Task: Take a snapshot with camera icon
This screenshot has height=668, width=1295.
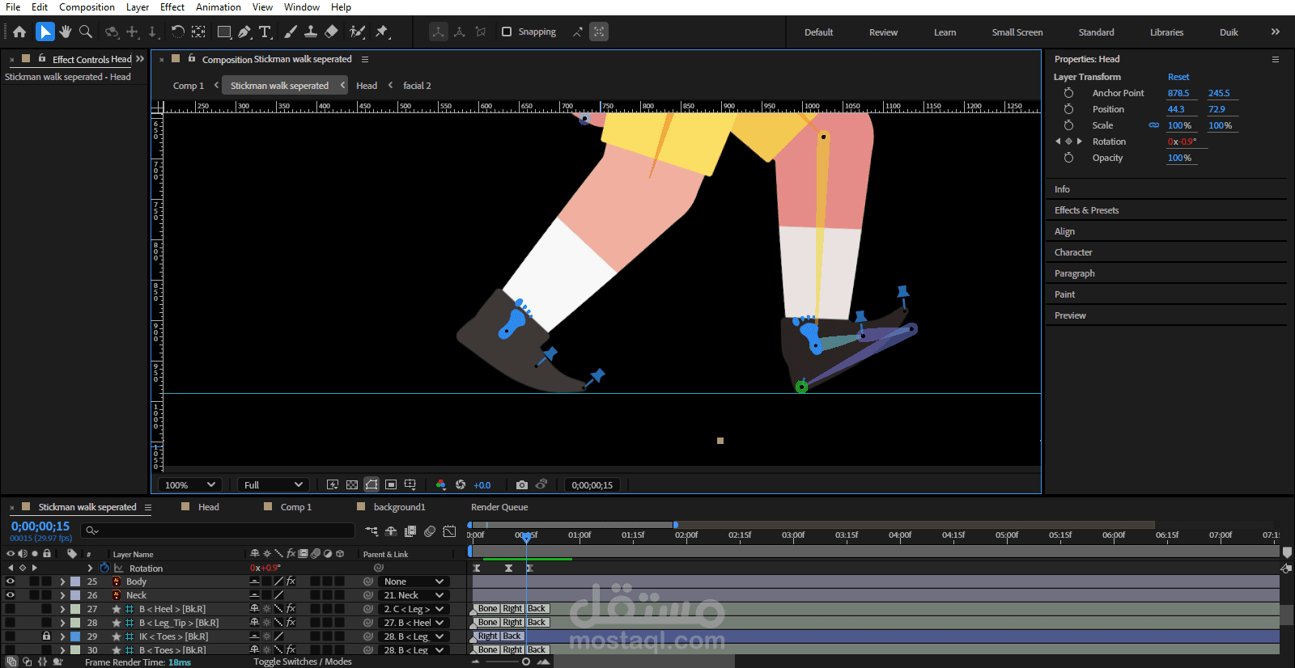Action: pyautogui.click(x=522, y=484)
